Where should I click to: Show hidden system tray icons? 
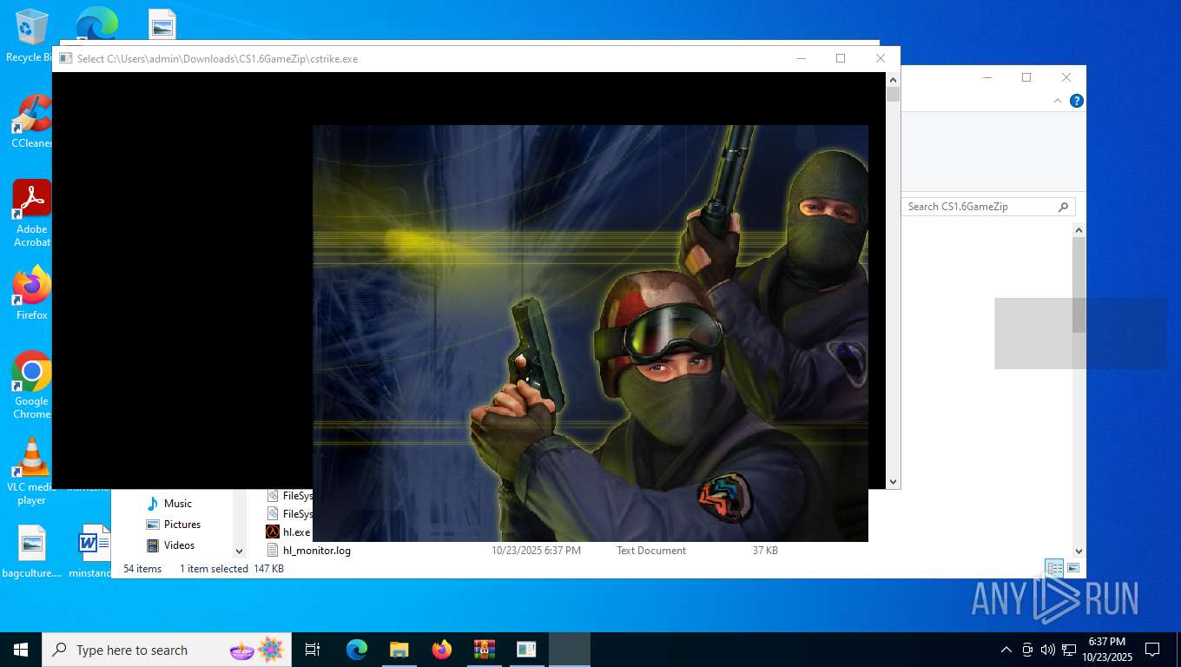tap(1006, 650)
